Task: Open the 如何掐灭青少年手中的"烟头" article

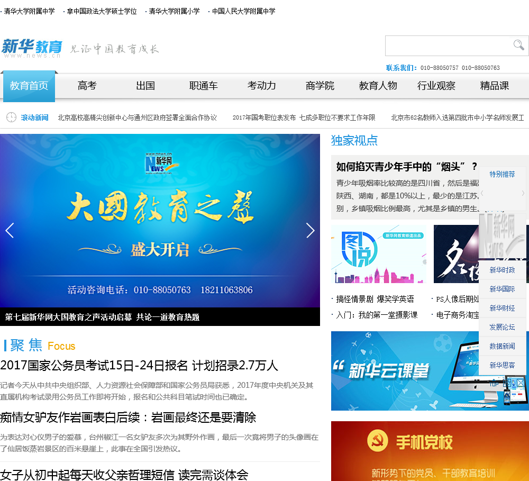Action: click(x=406, y=166)
